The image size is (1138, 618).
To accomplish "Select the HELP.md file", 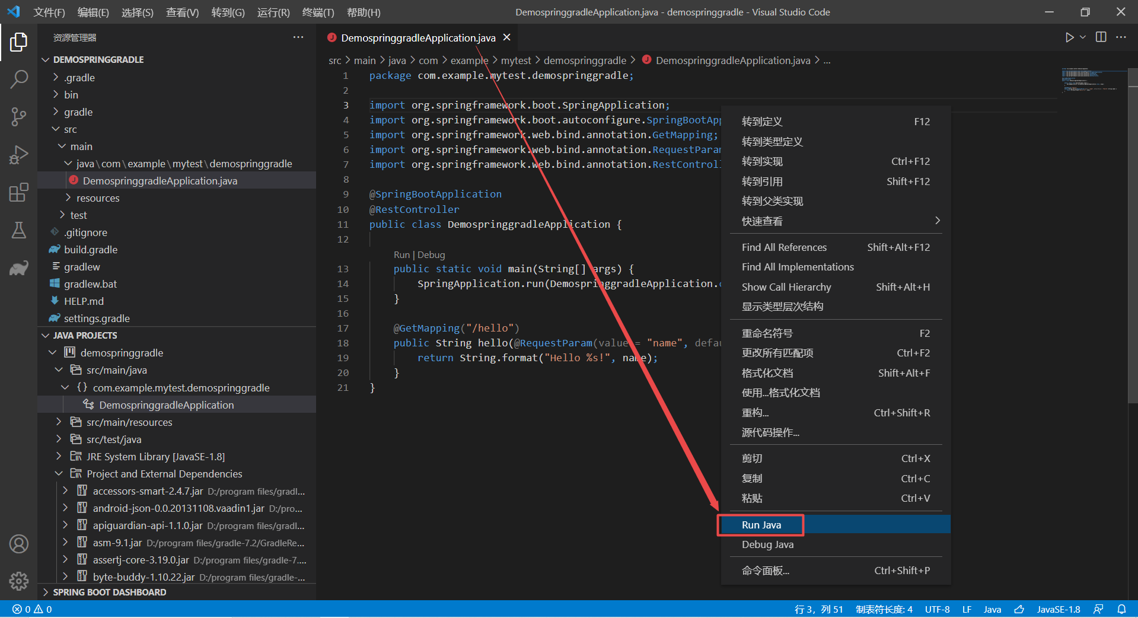I will 177,301.
